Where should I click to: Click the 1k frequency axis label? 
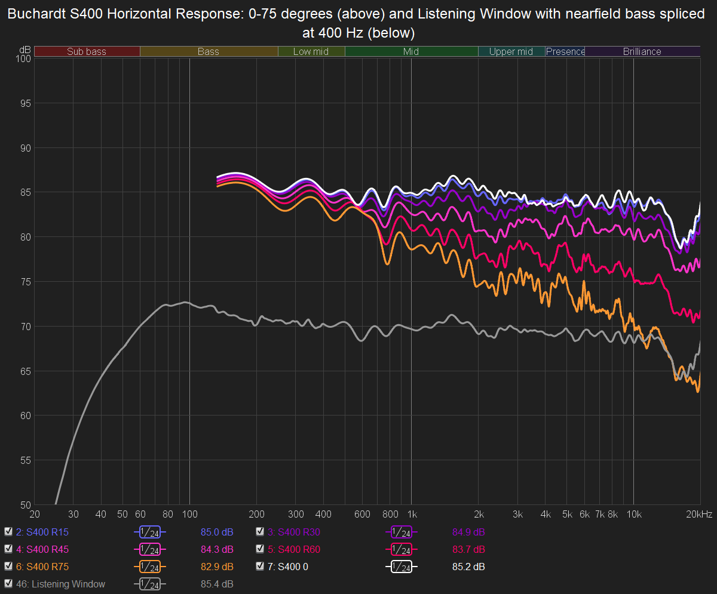tap(411, 514)
